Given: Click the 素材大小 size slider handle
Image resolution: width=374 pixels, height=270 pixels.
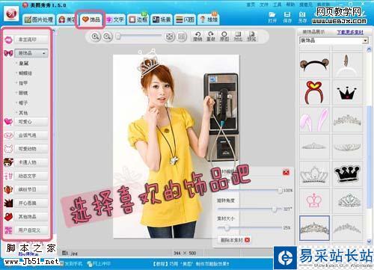Looking at the screenshot, I should 227,227.
